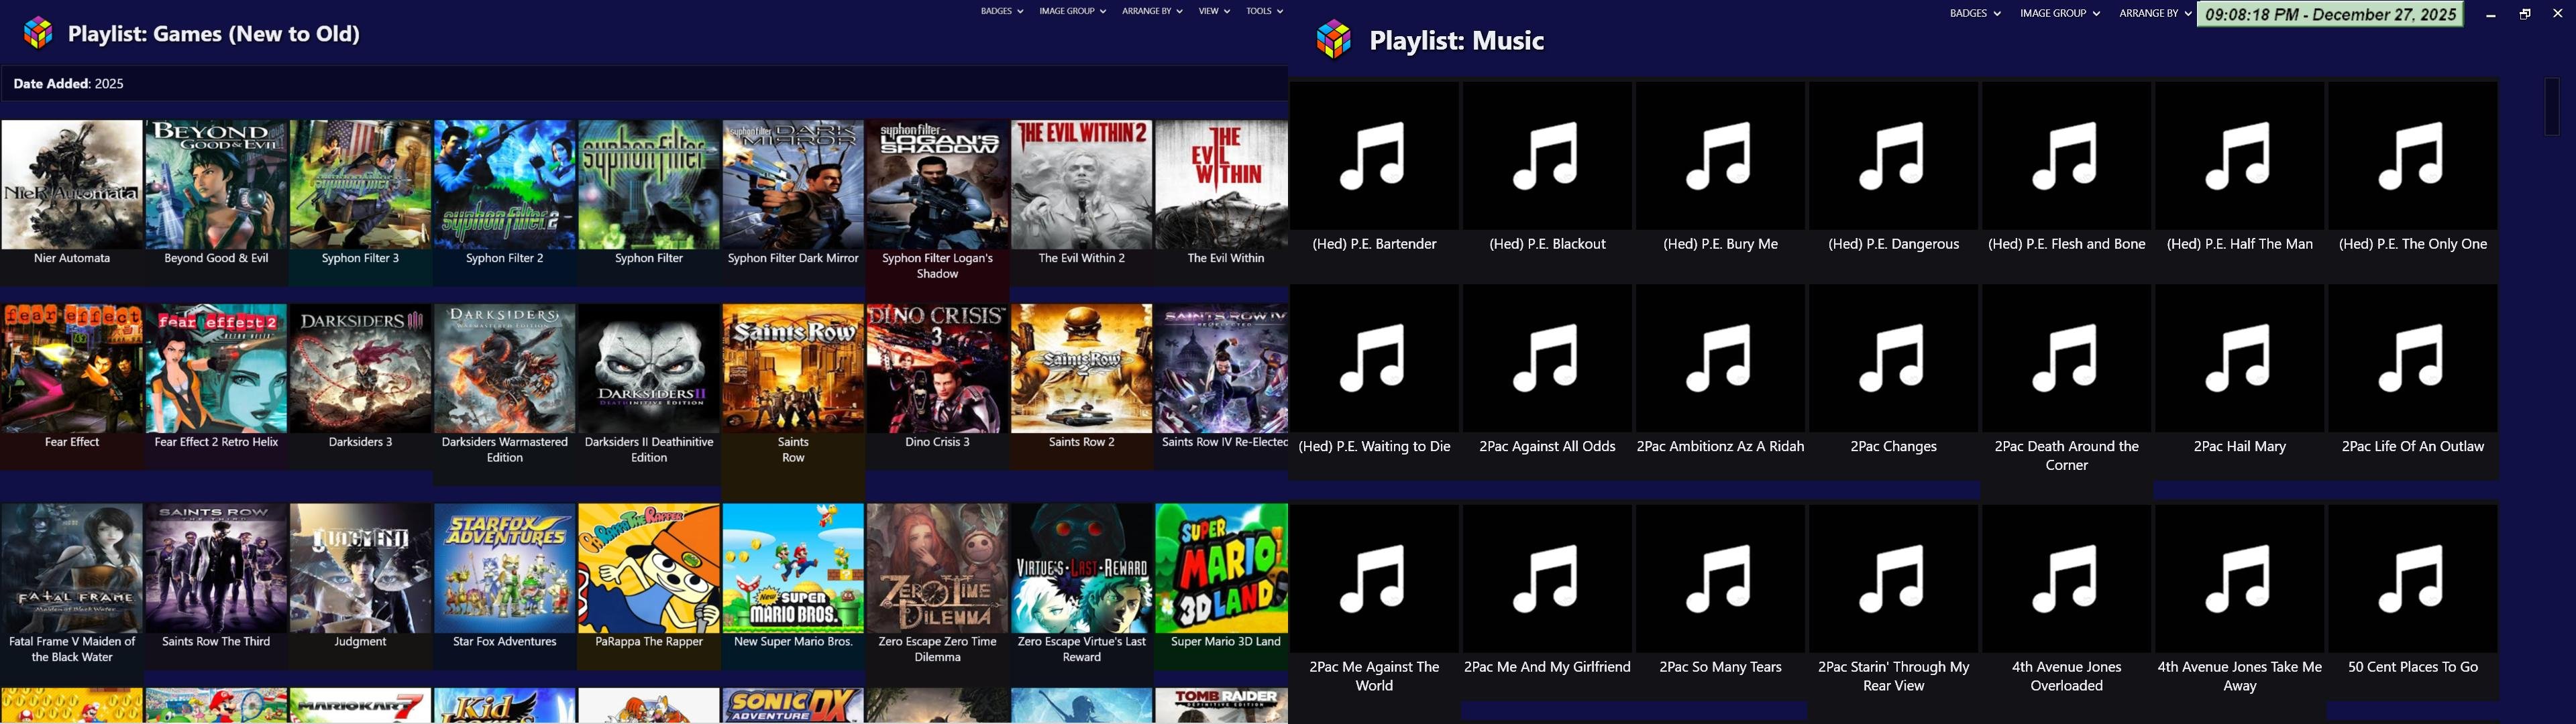Click LaunchBox logo beside Playlist: Music

click(x=1334, y=40)
